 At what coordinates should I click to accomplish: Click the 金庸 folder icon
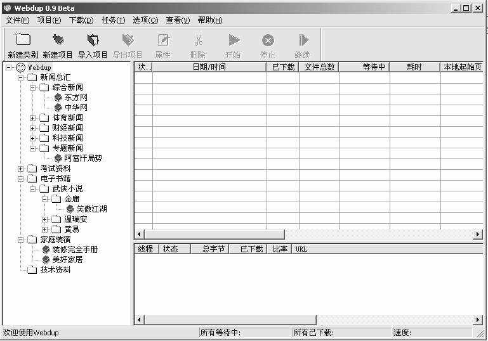(x=56, y=198)
